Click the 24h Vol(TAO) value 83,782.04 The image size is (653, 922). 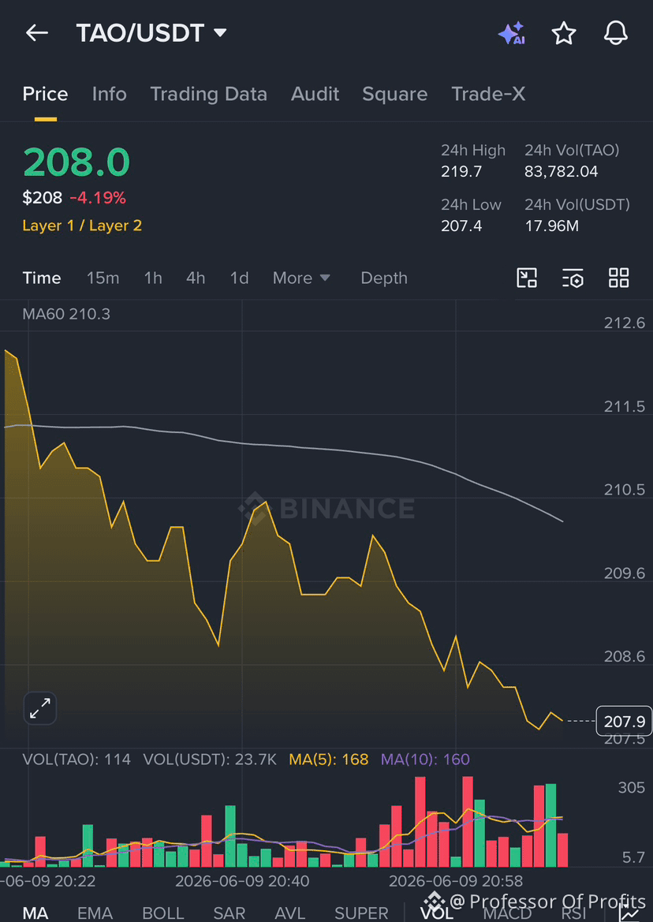point(562,172)
